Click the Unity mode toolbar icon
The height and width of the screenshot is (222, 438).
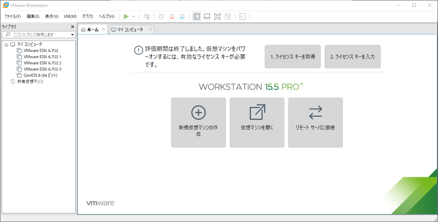(228, 16)
